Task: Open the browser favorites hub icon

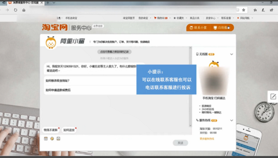Action: pyautogui.click(x=255, y=10)
